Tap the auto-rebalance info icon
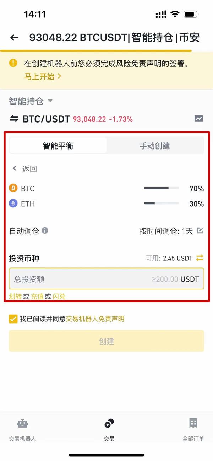 click(x=45, y=231)
